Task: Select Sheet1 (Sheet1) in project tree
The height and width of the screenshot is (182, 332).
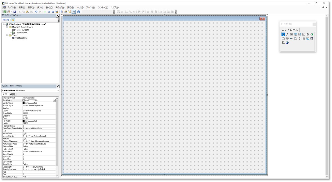Action: (22, 30)
